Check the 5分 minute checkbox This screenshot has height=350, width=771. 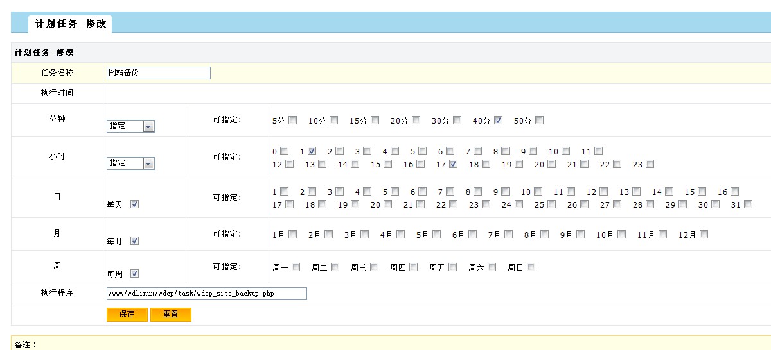click(x=292, y=120)
